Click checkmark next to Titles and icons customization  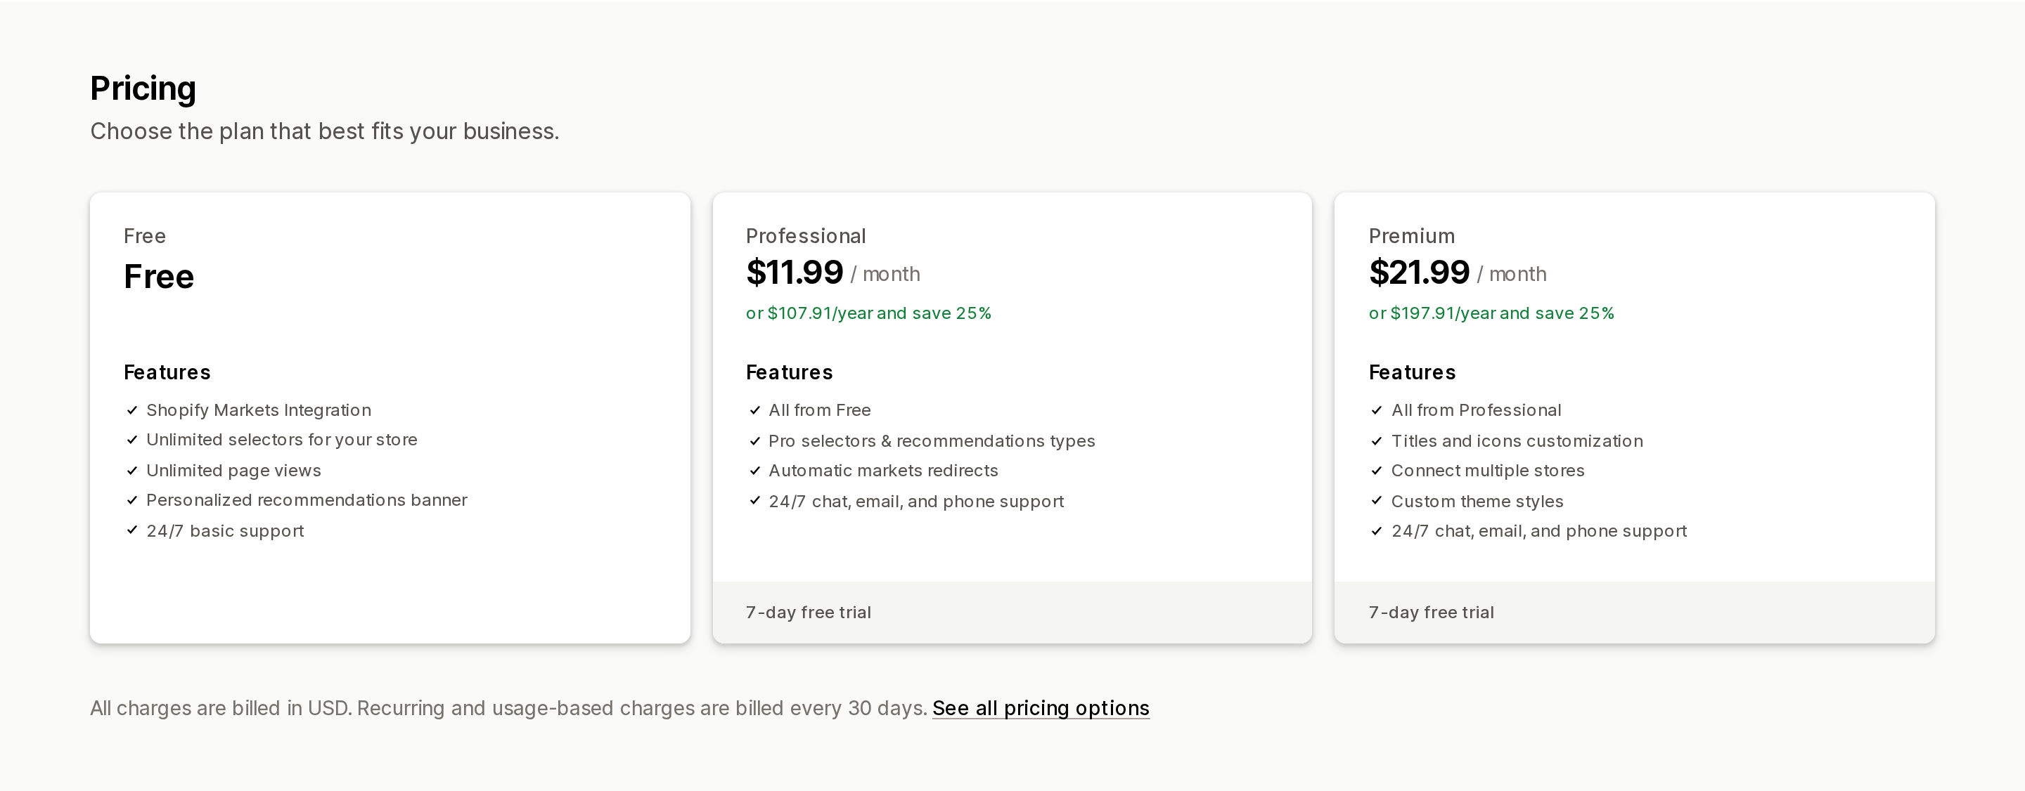click(x=1377, y=440)
